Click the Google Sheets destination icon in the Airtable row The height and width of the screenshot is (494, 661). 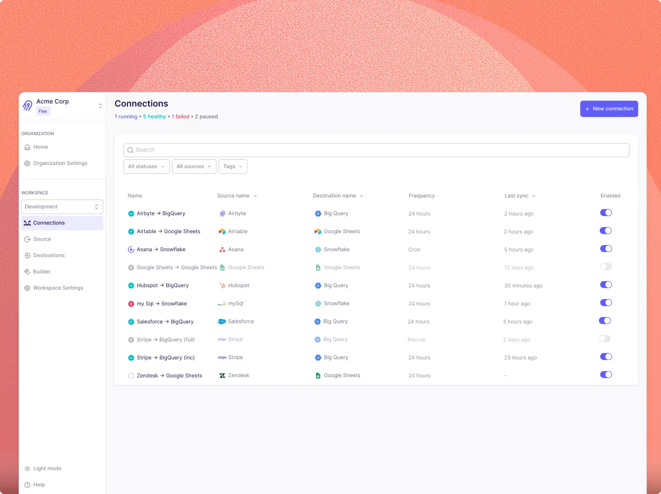tap(318, 232)
